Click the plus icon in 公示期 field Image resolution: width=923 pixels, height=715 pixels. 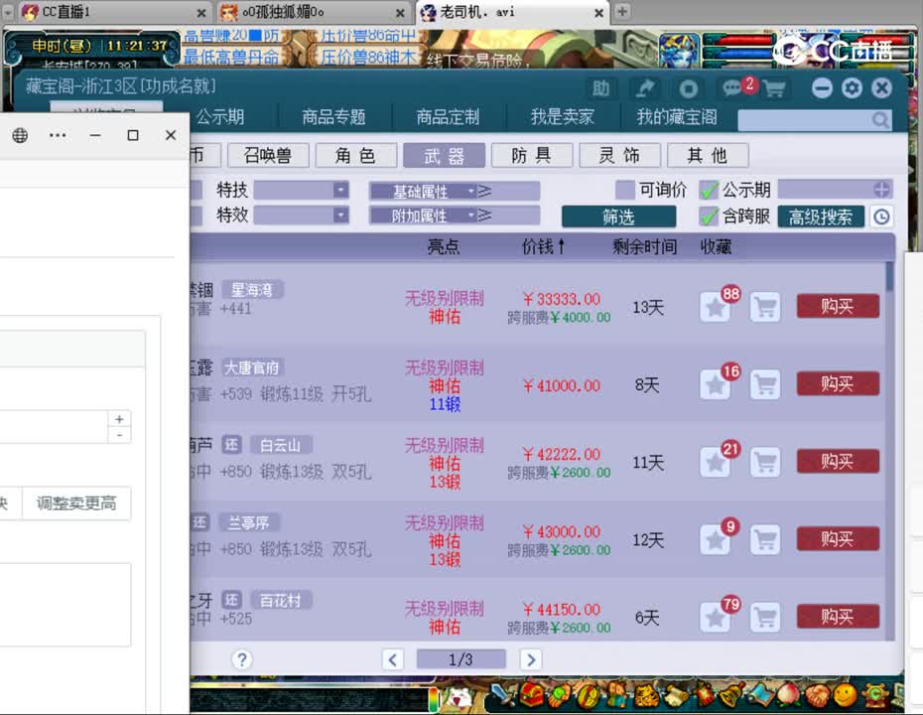point(881,190)
